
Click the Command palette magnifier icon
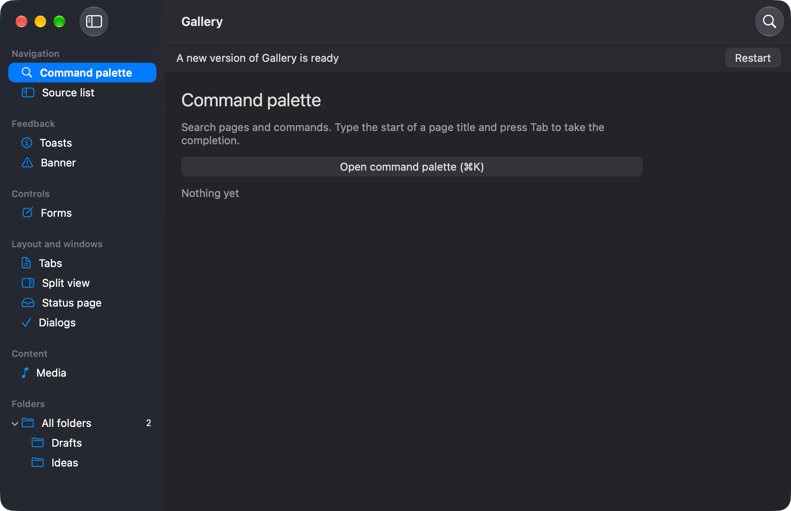pos(27,73)
